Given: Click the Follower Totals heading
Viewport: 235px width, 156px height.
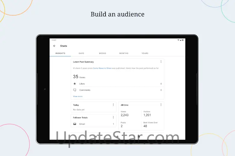Looking at the screenshot, I should click(x=80, y=118).
